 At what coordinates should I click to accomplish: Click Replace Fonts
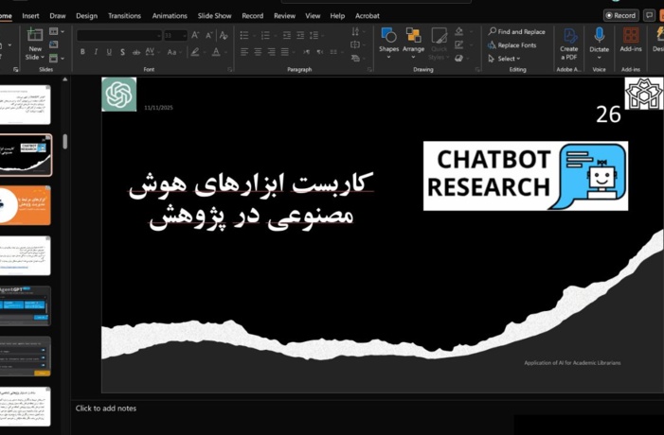(512, 45)
